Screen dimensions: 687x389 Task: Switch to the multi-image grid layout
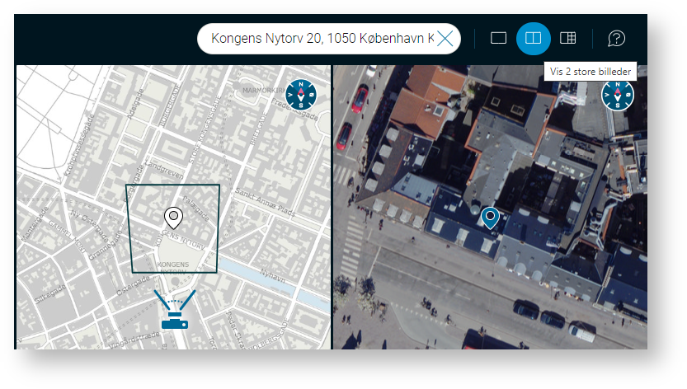coord(567,38)
